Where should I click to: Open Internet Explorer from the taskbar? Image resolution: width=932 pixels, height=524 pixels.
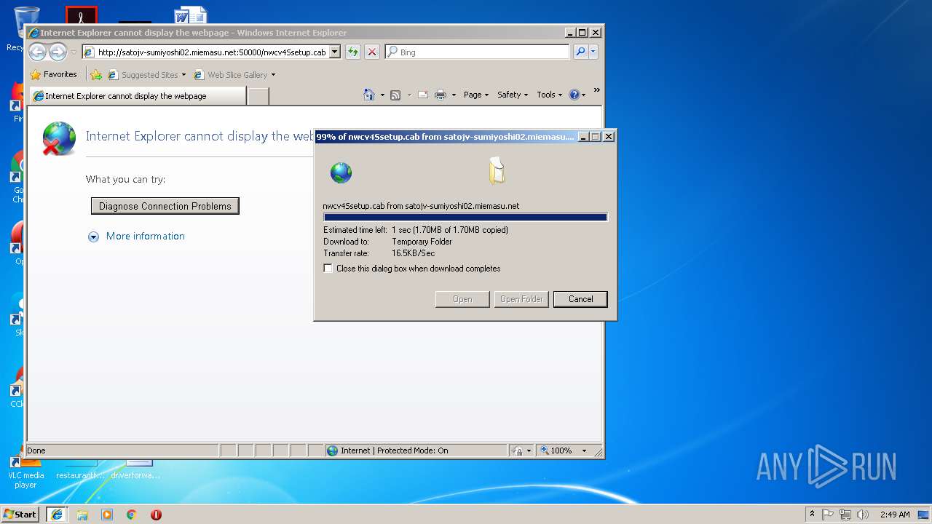coord(56,515)
